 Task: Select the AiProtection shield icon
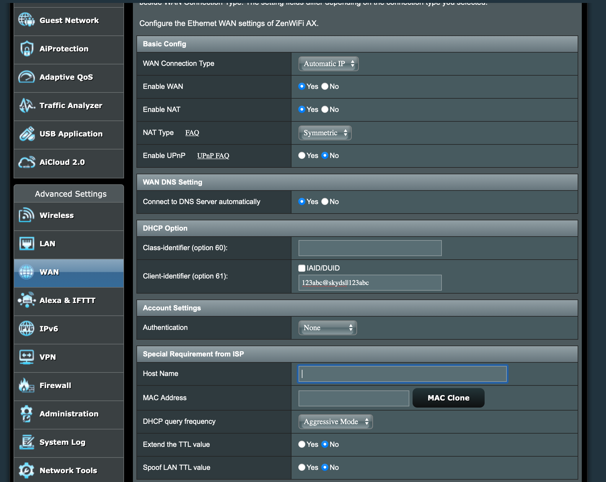(27, 49)
